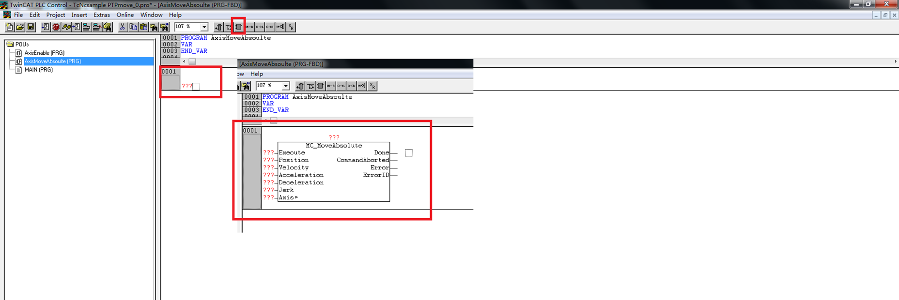Cut the selection with the scissors icon

pos(122,27)
